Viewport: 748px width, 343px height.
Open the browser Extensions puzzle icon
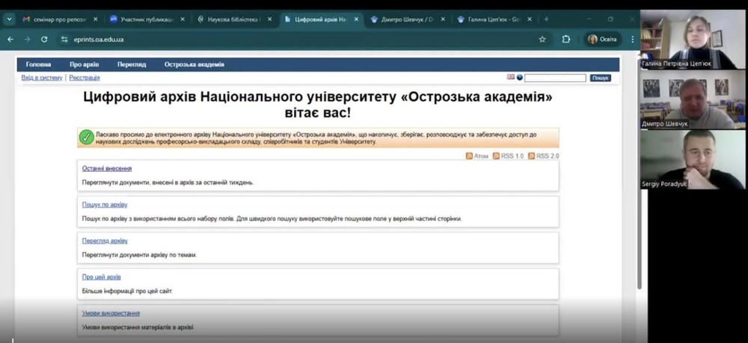(566, 39)
